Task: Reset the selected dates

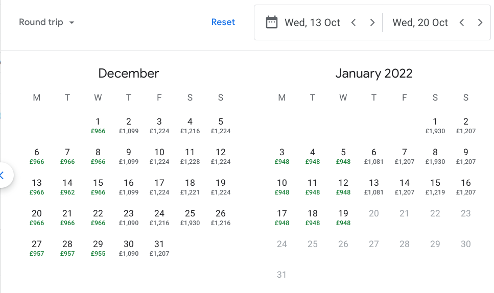Action: point(223,22)
